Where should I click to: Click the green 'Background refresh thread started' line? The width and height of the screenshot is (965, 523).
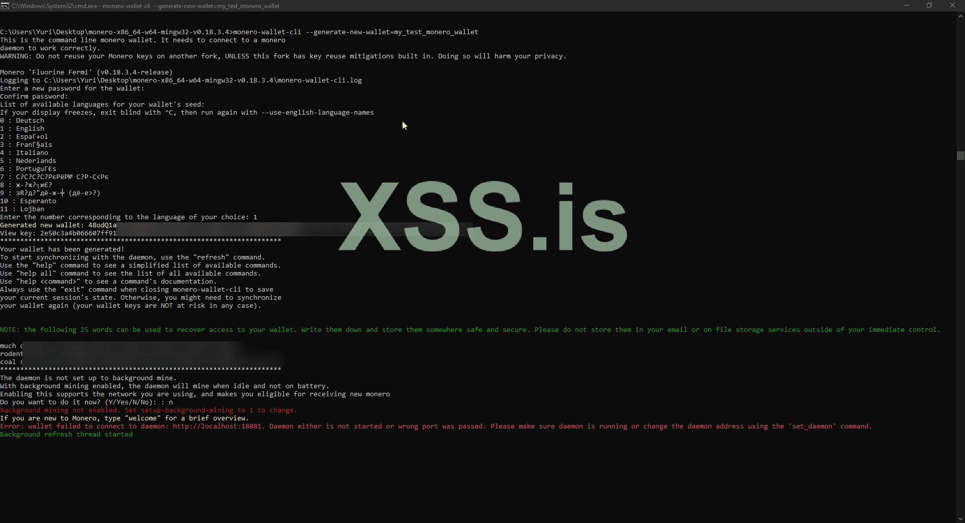[66, 434]
